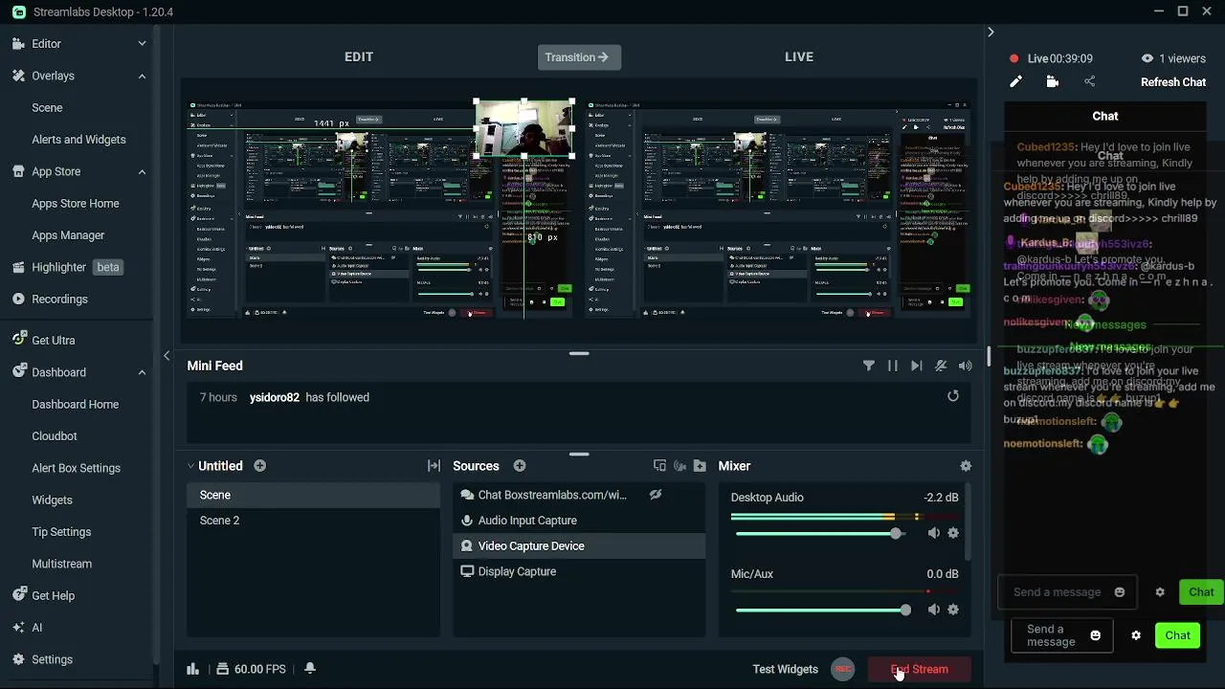This screenshot has width=1225, height=689.
Task: Click Test Widgets
Action: (785, 669)
